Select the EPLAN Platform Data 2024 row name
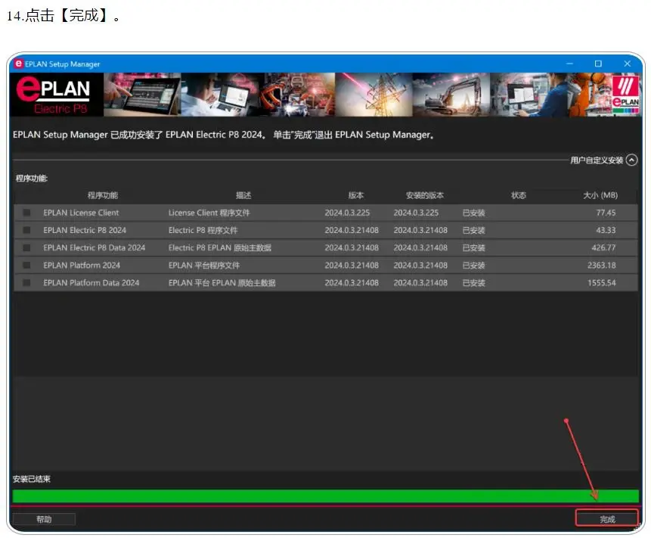 point(91,282)
